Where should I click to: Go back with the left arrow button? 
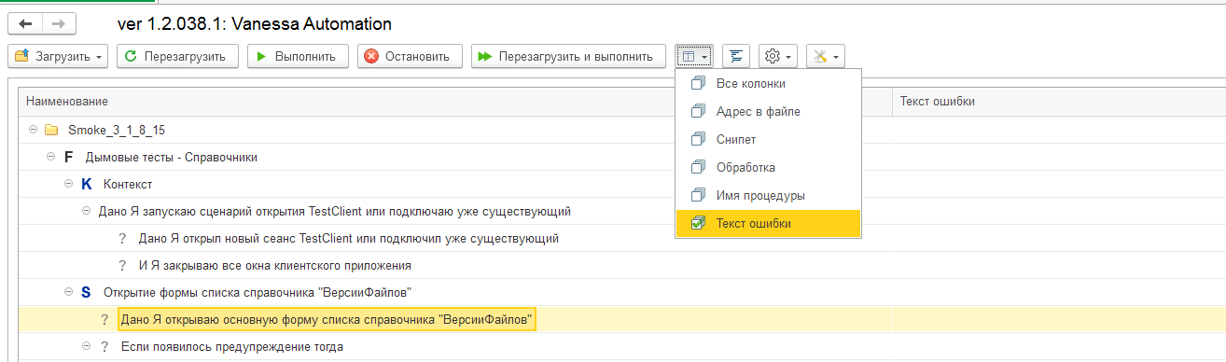[x=25, y=23]
